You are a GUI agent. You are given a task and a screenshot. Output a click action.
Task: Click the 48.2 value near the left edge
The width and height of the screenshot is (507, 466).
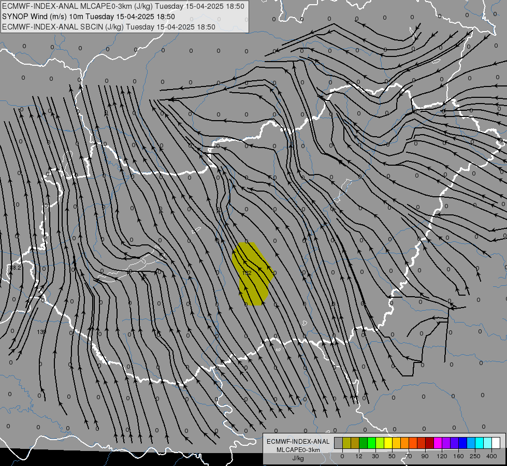click(x=16, y=268)
